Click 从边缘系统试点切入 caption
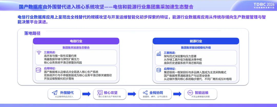The width and height of the screenshot is (277, 107). click(64, 97)
